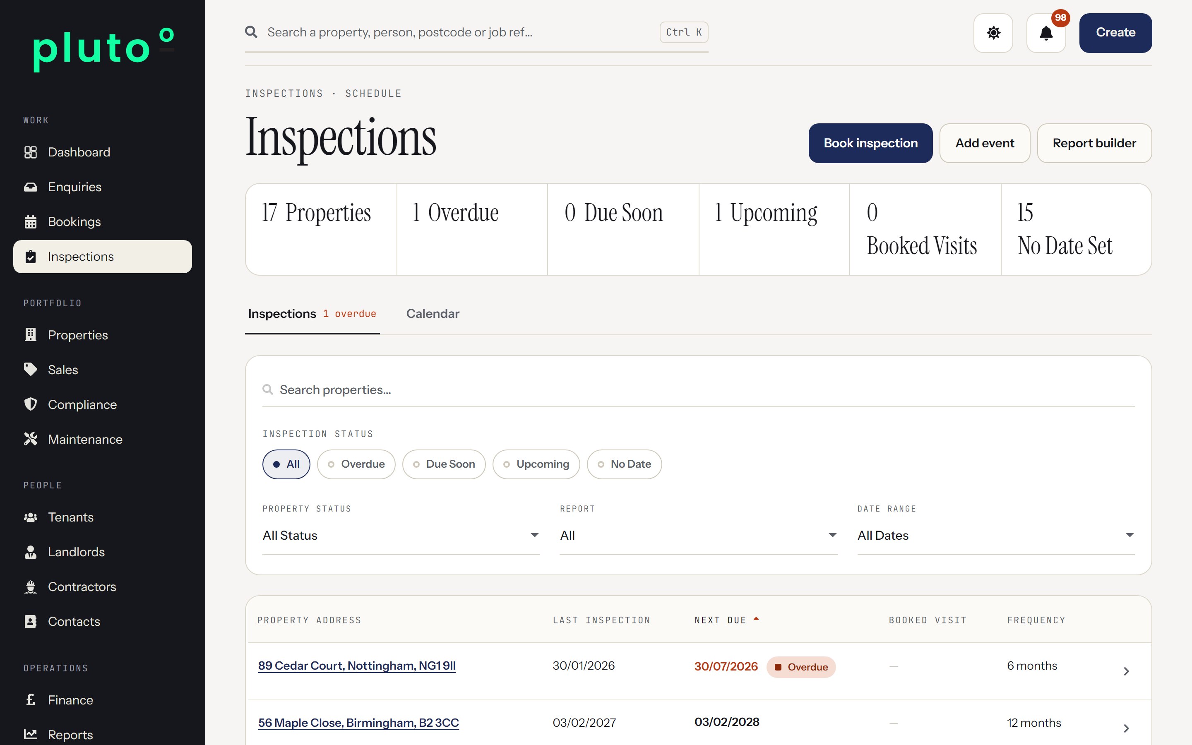This screenshot has width=1192, height=745.
Task: Open the Report filter dropdown
Action: click(698, 536)
